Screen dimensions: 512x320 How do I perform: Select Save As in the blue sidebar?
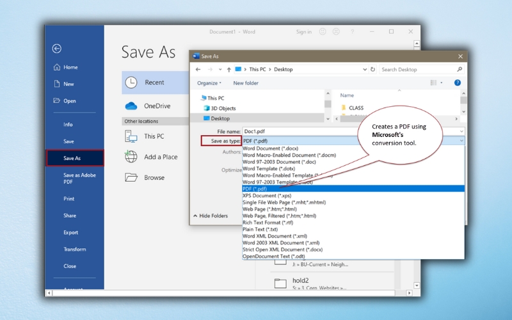(75, 158)
